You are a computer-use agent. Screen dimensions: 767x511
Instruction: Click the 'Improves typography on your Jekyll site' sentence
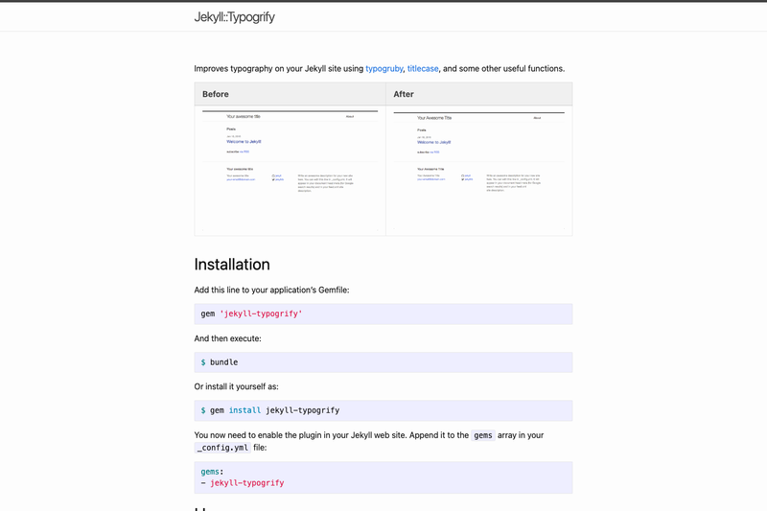point(379,68)
